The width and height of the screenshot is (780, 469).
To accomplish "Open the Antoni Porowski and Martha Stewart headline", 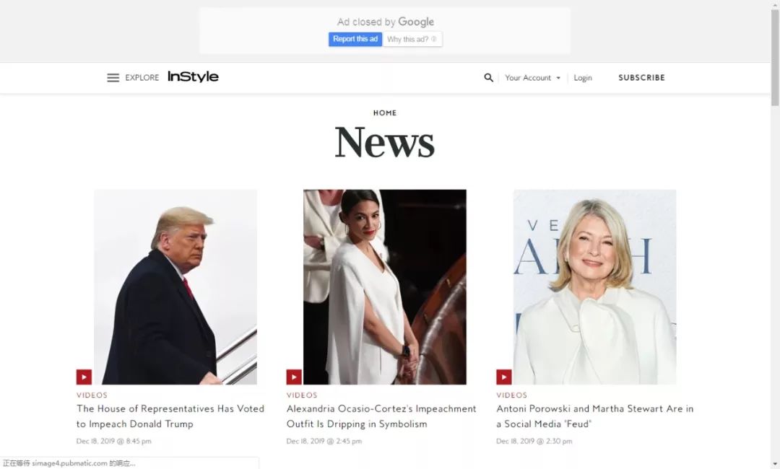I will tap(595, 416).
